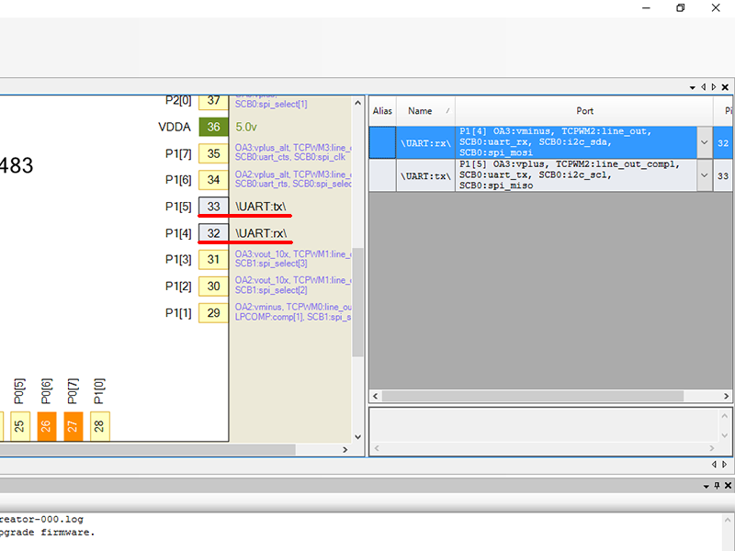Click up arrow of output log scrollbar

click(x=727, y=520)
